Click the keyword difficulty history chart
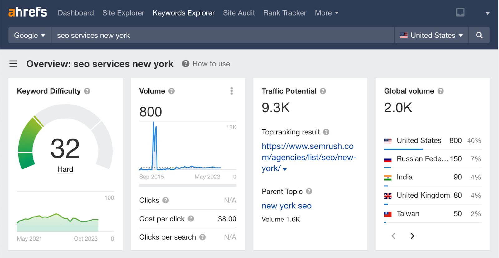 (57, 222)
